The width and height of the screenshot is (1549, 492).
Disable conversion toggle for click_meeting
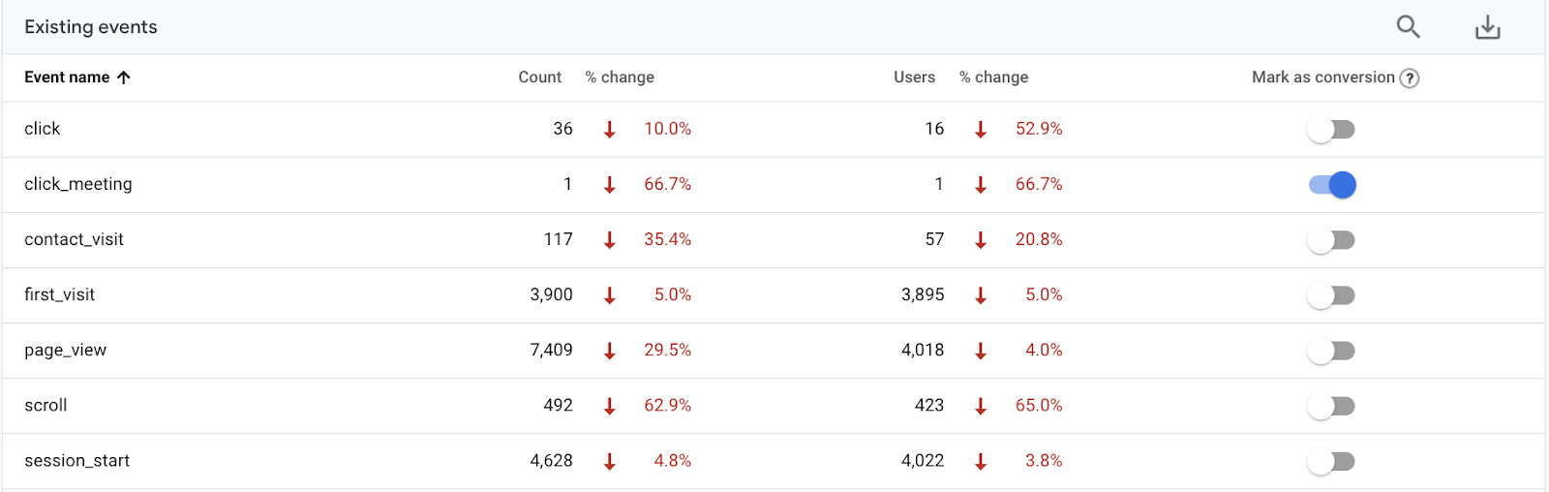[1331, 185]
